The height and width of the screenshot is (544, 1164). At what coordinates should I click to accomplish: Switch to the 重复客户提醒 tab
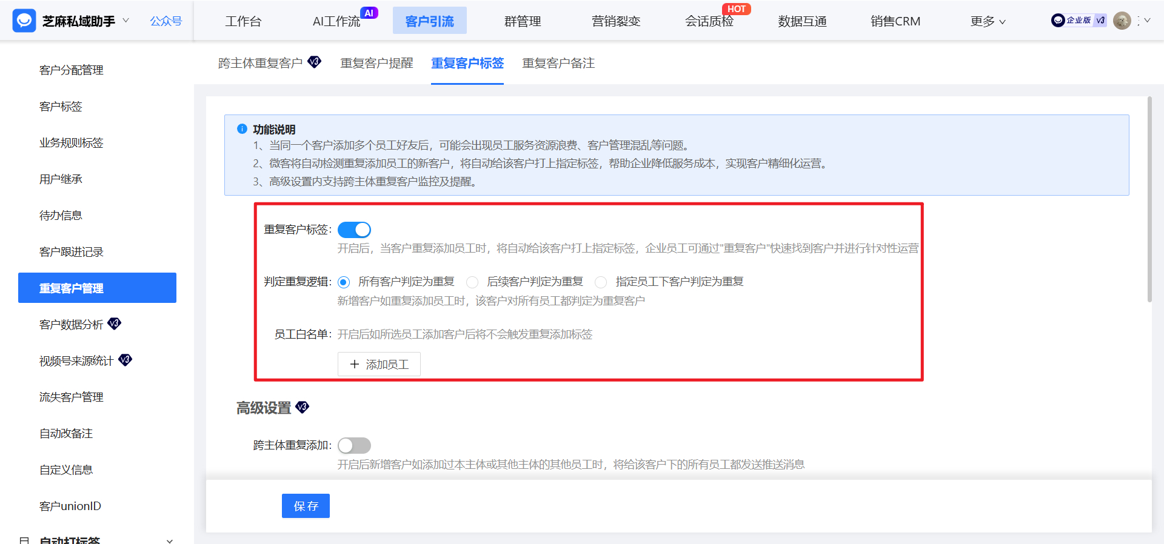tap(376, 63)
